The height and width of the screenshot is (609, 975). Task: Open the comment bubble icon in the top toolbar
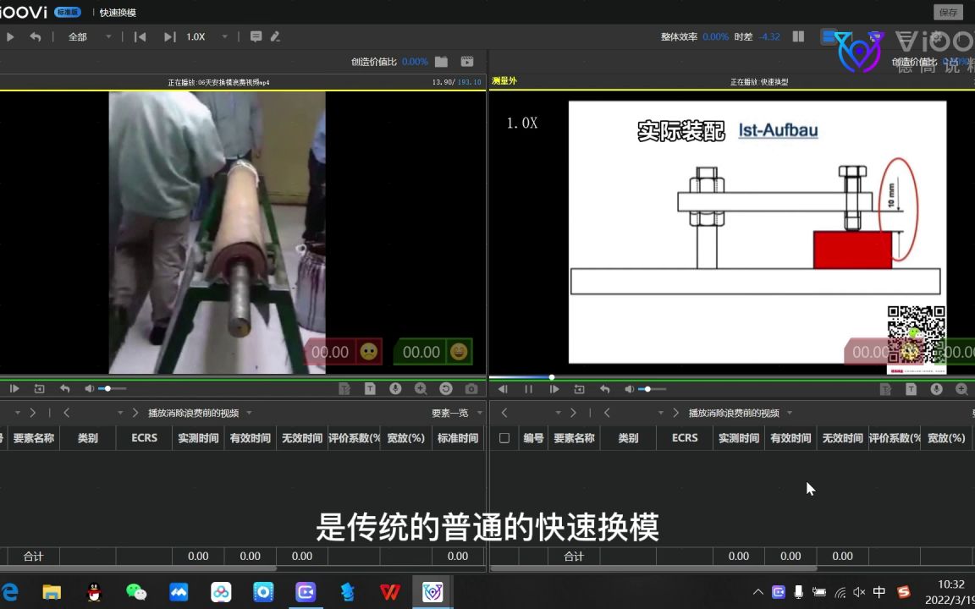256,36
